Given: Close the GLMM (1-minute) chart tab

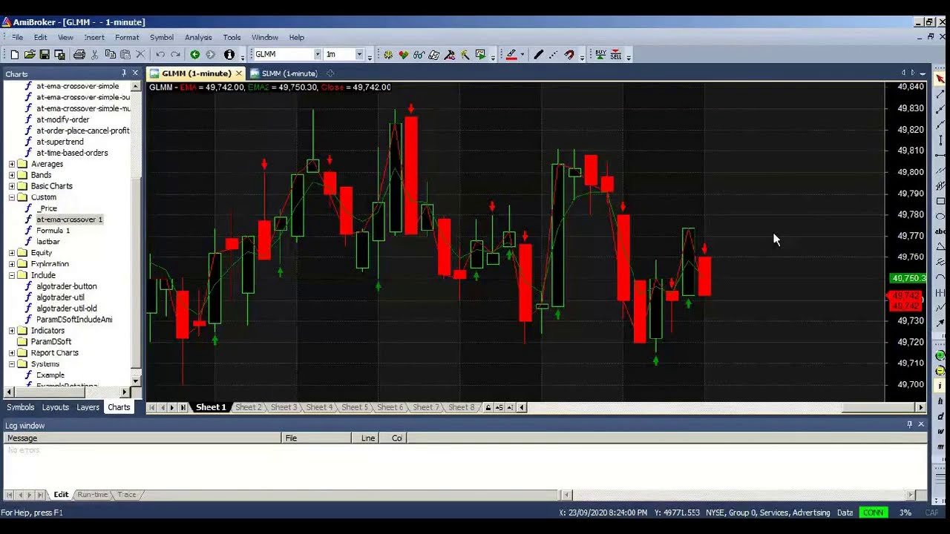Looking at the screenshot, I should click(x=239, y=73).
